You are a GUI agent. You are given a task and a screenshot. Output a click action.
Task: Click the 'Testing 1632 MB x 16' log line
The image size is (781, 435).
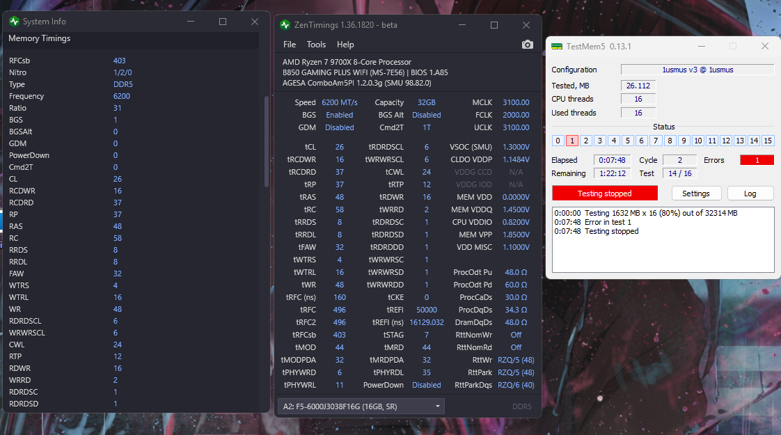coord(645,213)
